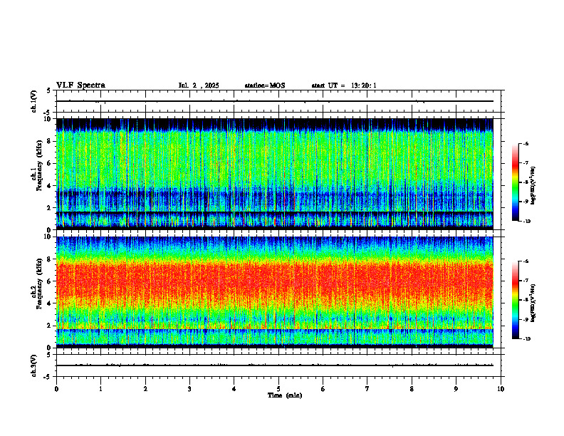Click the "10" frequency tick of ch.2

click(x=48, y=237)
